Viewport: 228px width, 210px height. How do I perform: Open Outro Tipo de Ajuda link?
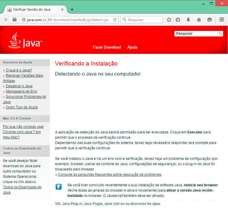point(22,107)
